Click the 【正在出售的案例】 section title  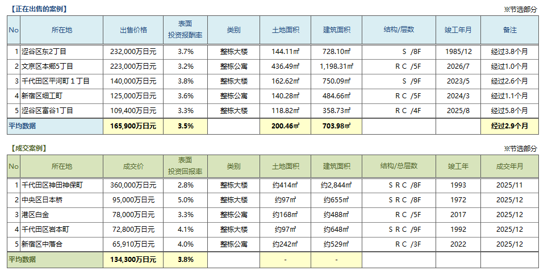click(x=38, y=9)
